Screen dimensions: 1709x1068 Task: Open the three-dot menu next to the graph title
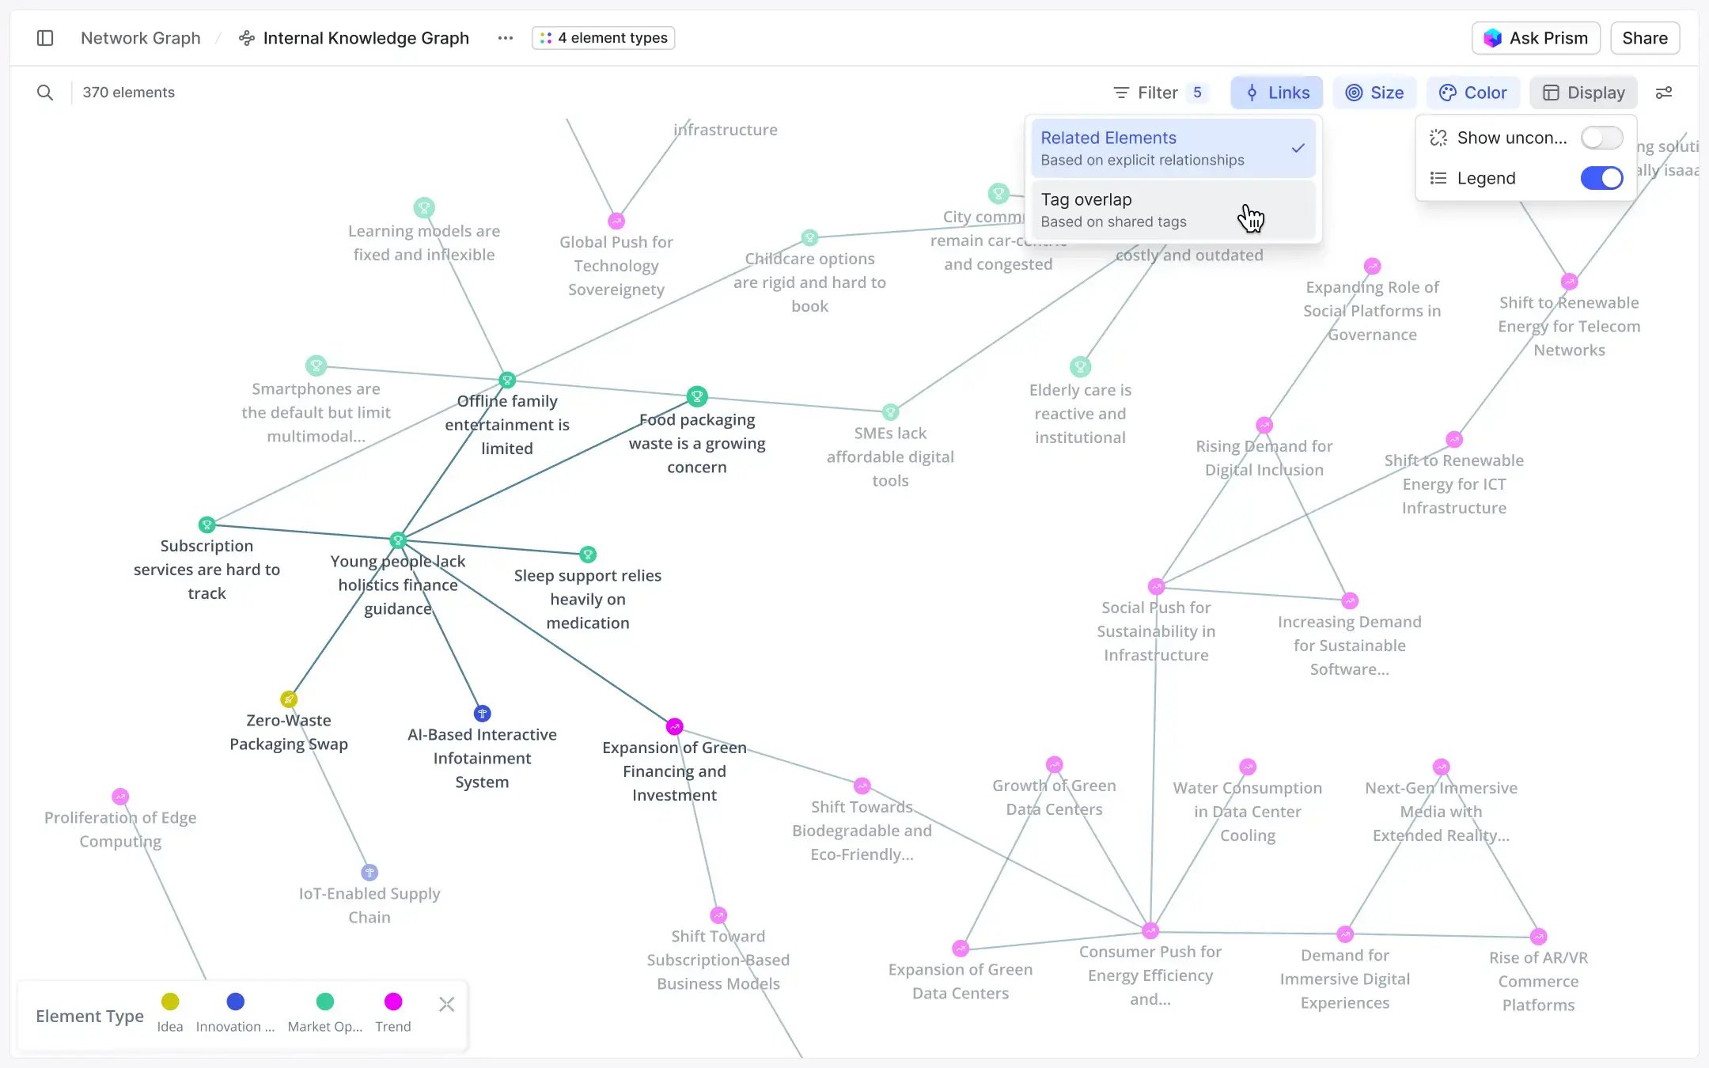coord(504,37)
